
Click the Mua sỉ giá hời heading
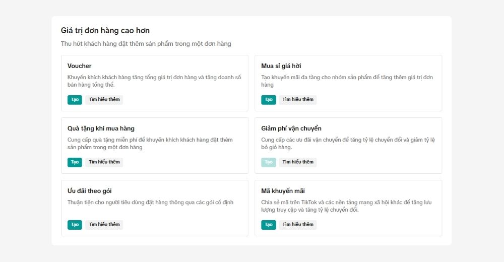[281, 66]
